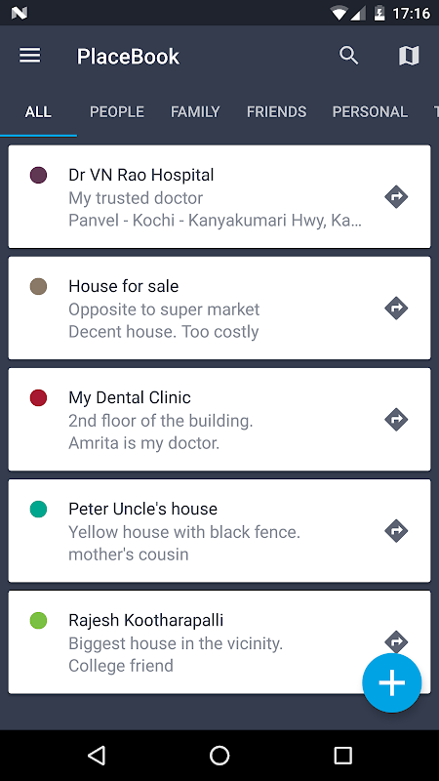Open the House for sale entry
This screenshot has width=439, height=781.
(219, 308)
